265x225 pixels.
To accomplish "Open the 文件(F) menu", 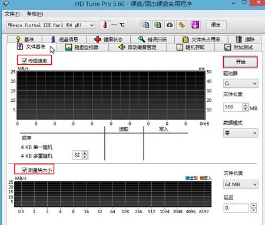I will tap(12, 14).
